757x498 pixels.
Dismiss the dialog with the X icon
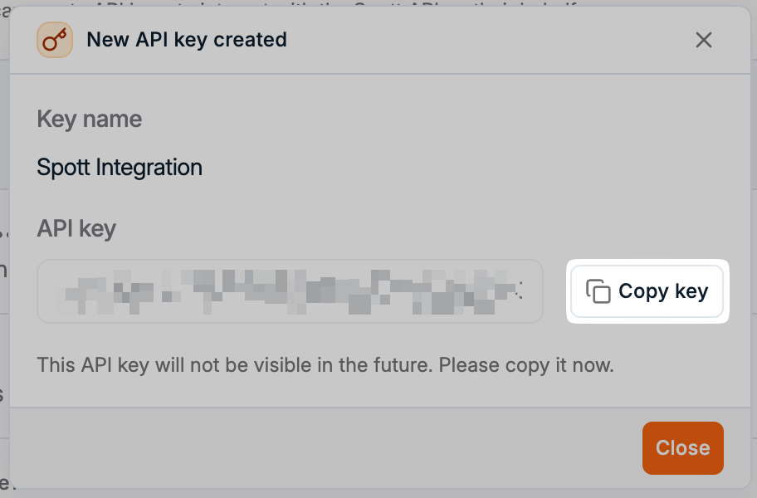point(704,40)
